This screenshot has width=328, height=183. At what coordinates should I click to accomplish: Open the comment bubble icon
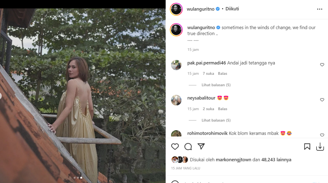coord(188,147)
